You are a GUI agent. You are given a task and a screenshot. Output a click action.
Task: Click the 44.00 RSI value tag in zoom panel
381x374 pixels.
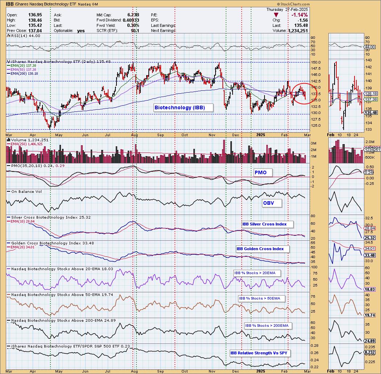[370, 47]
